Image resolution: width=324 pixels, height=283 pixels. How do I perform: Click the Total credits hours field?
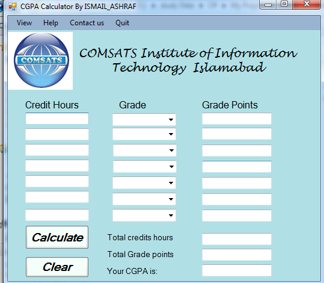[237, 239]
